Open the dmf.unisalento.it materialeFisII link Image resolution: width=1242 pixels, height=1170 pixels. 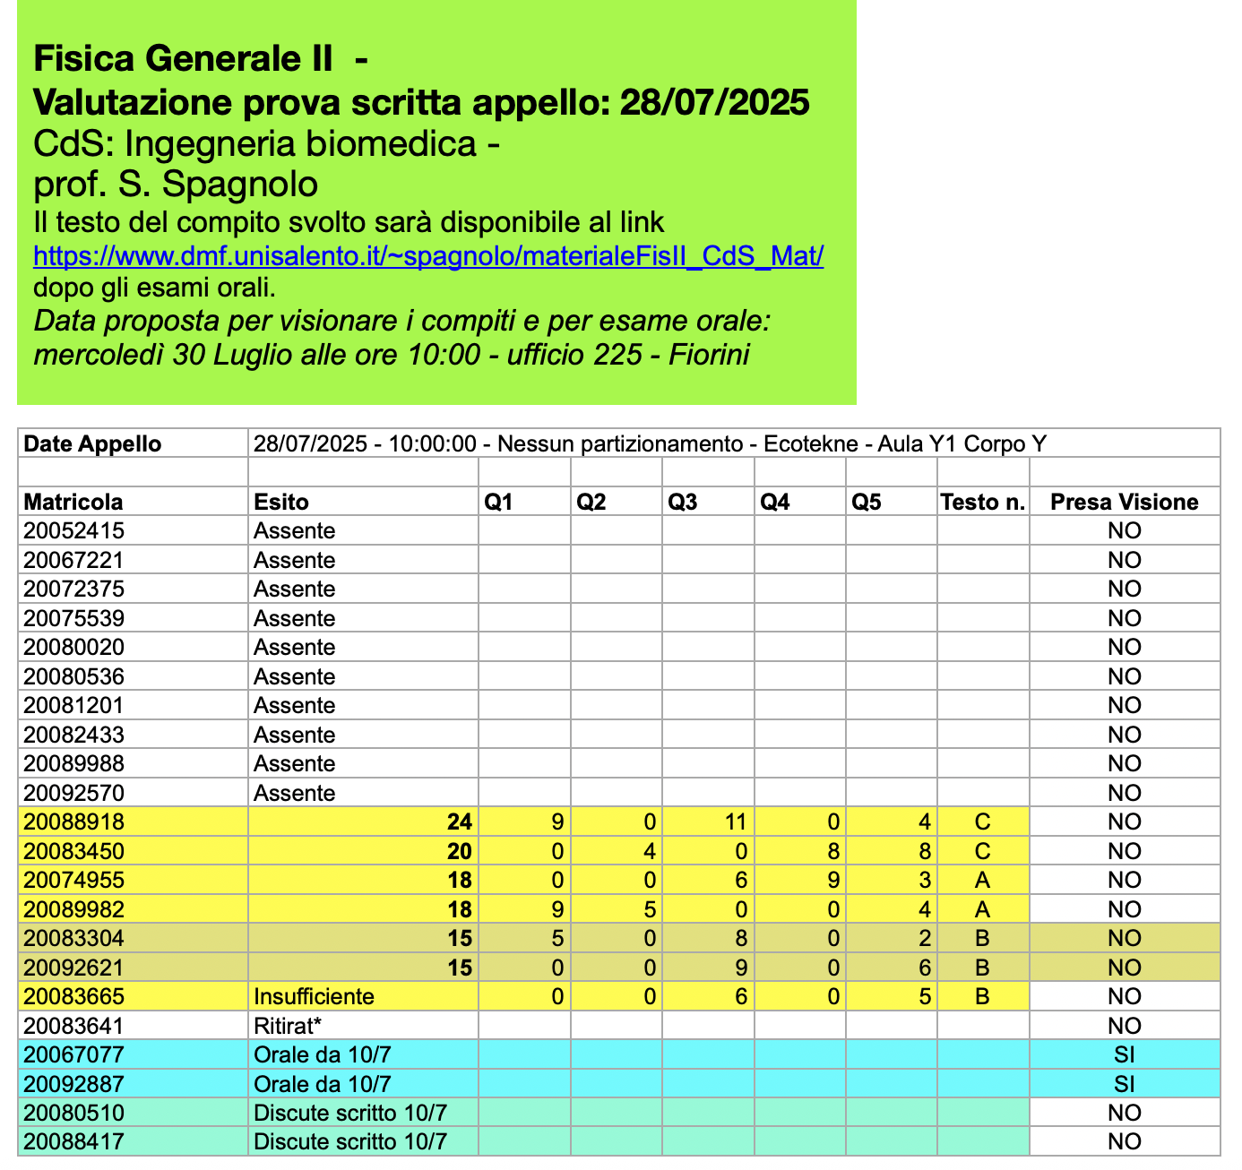pyautogui.click(x=428, y=256)
